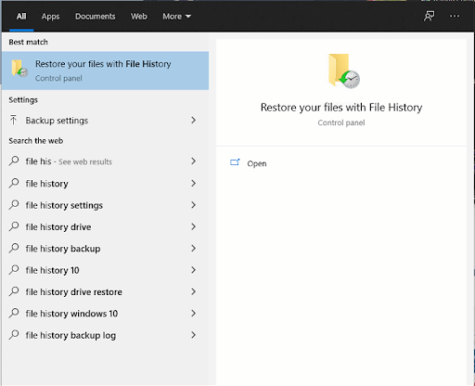
Task: Click the Open action window icon
Action: 235,162
